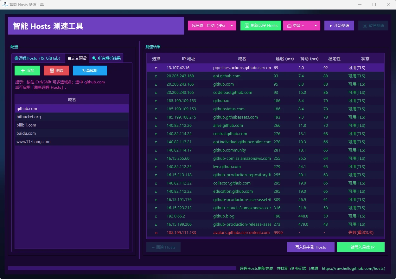Click github.githubassets.com domain cell
396x279 pixels.
pos(235,117)
